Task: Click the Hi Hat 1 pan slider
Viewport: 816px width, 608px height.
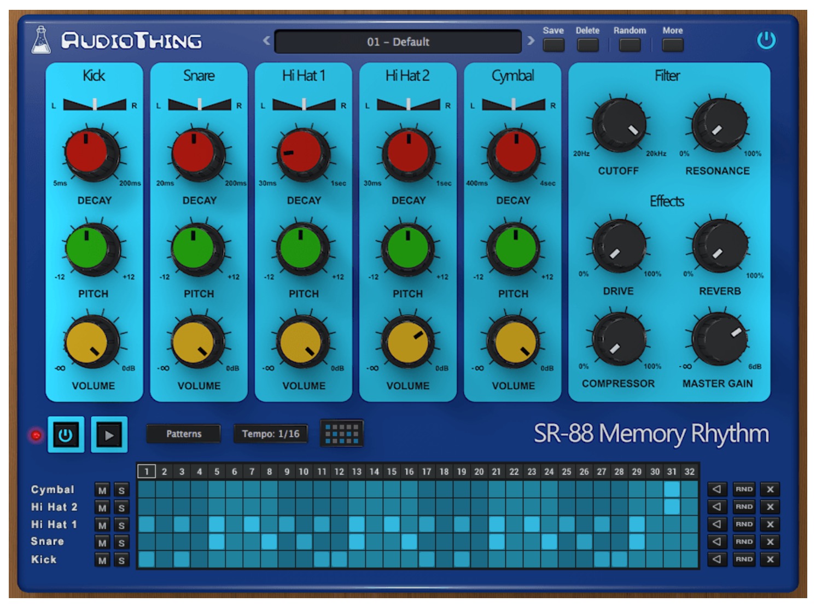Action: tap(304, 104)
